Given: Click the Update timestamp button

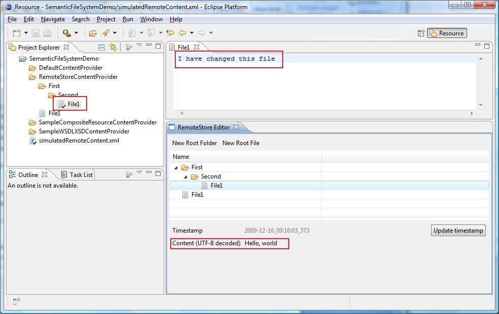Looking at the screenshot, I should tap(458, 230).
